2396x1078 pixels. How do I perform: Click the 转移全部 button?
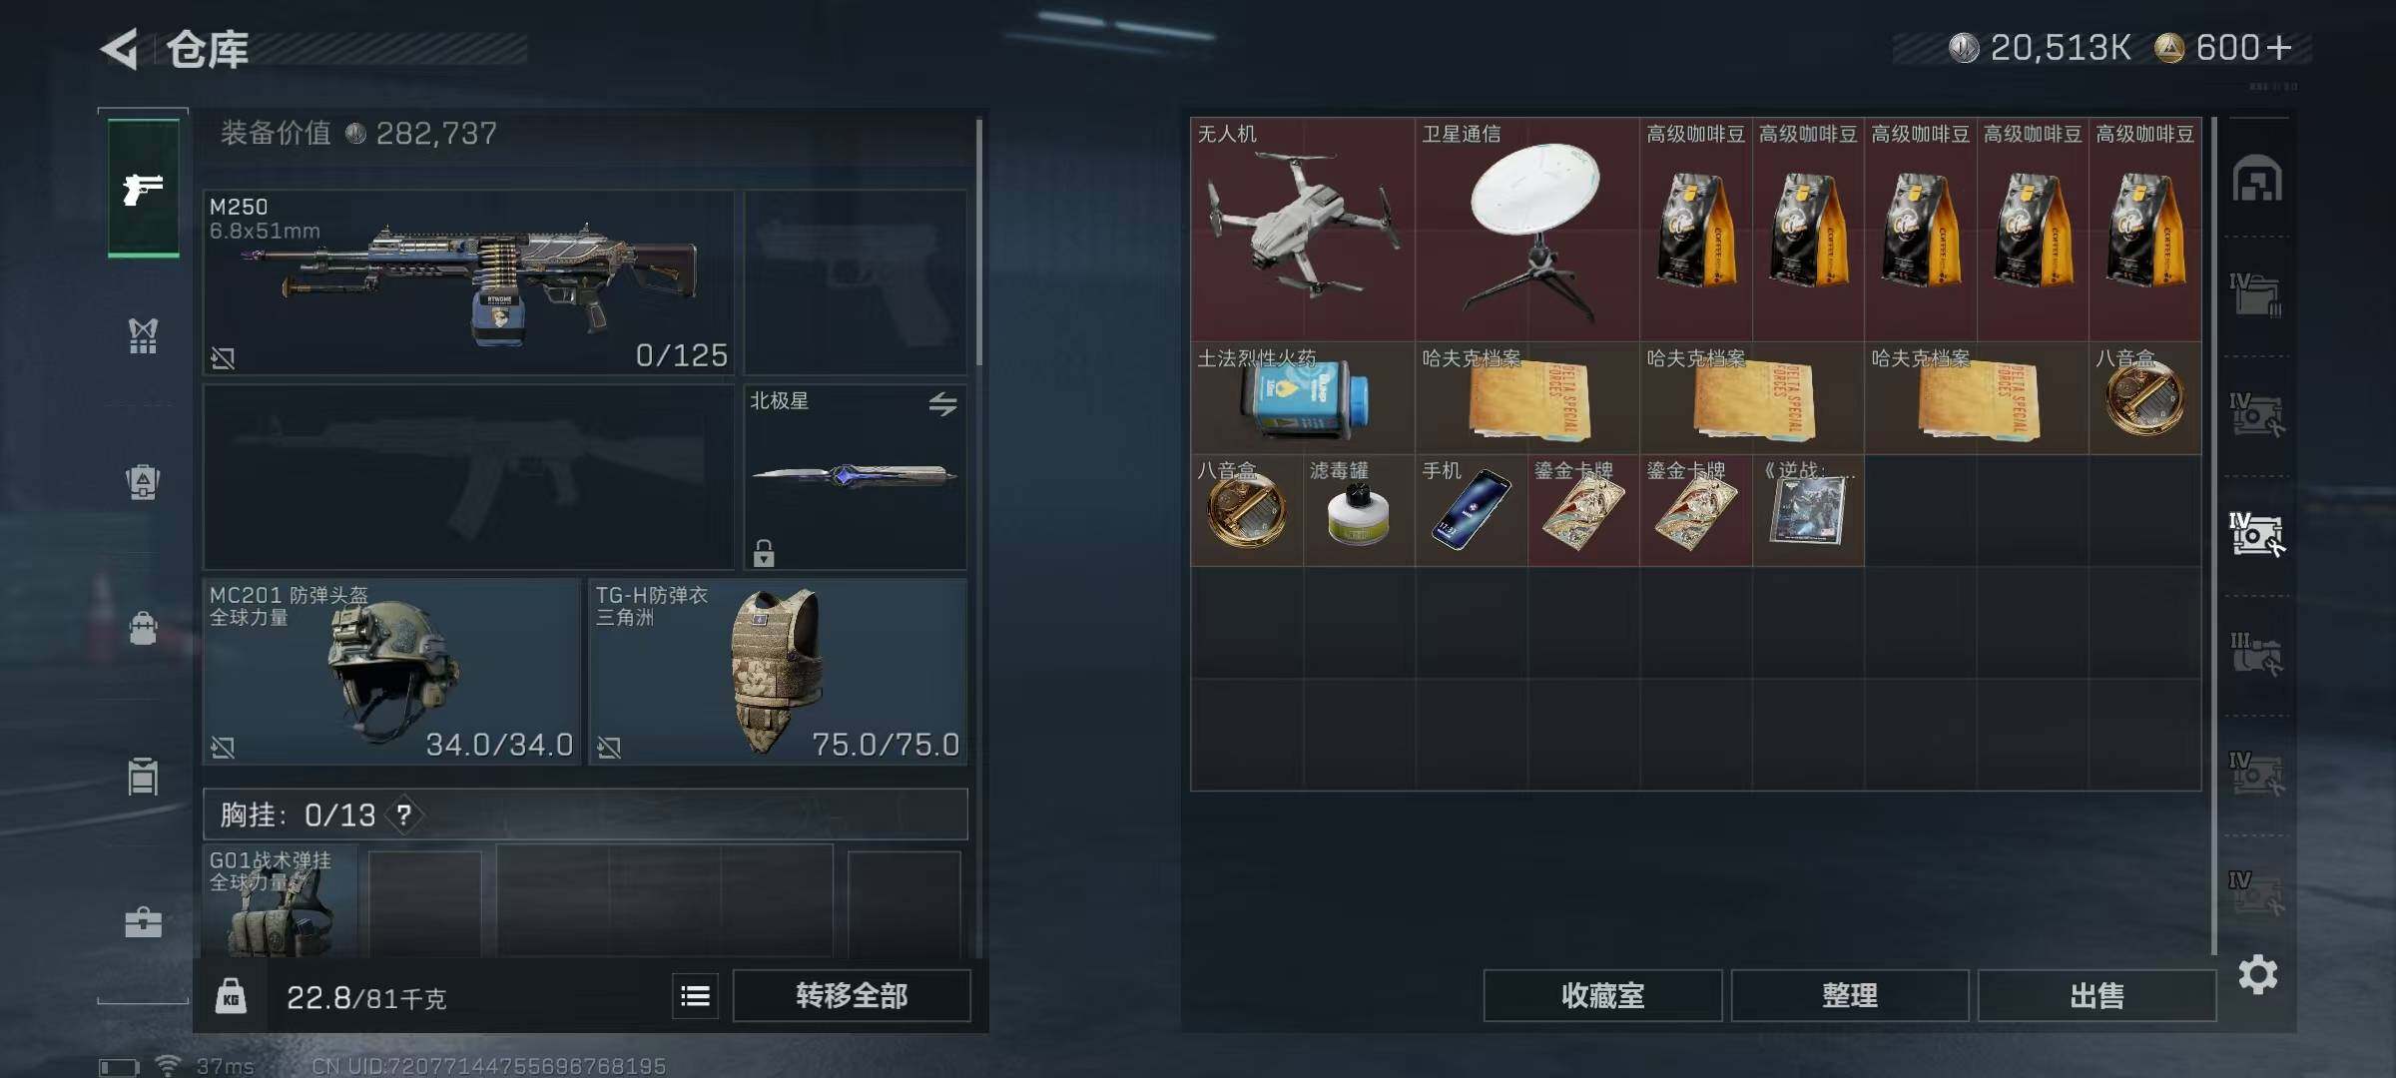[x=852, y=995]
